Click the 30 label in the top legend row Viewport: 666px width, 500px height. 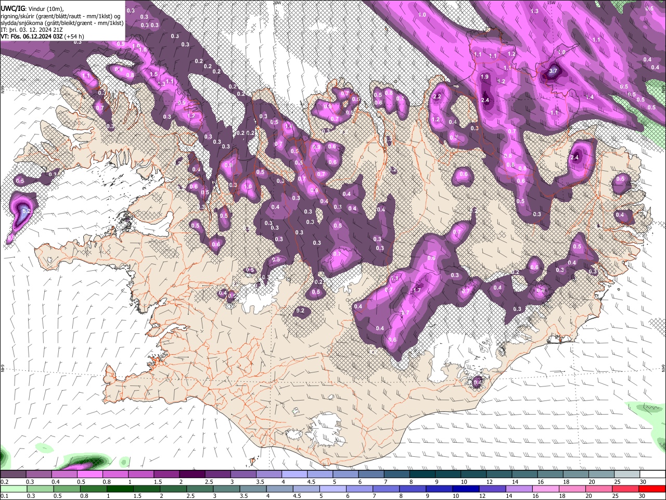pyautogui.click(x=643, y=482)
